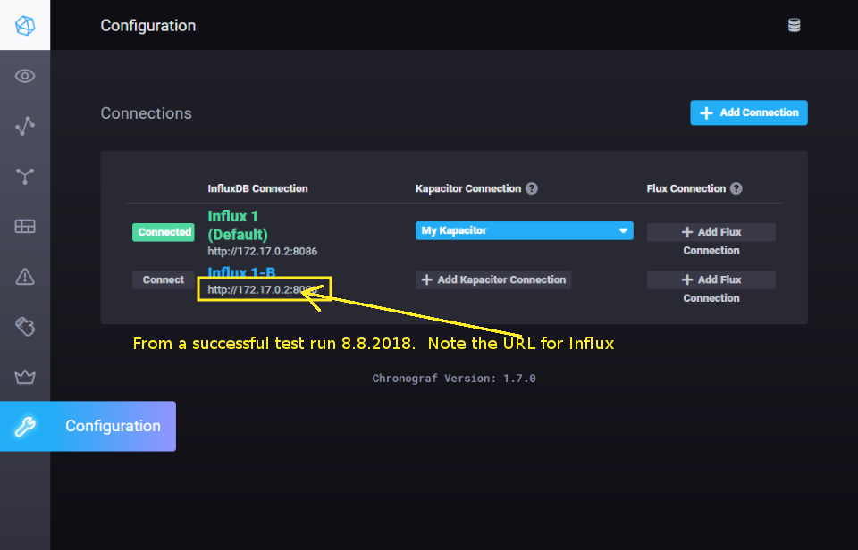Open Admin page via the crown icon
Viewport: 858px width, 550px height.
[24, 376]
